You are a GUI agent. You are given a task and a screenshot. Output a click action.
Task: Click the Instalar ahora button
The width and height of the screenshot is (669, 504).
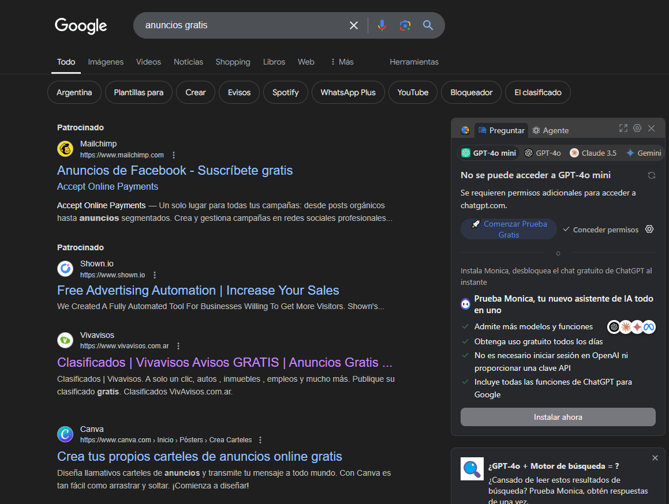click(x=558, y=417)
